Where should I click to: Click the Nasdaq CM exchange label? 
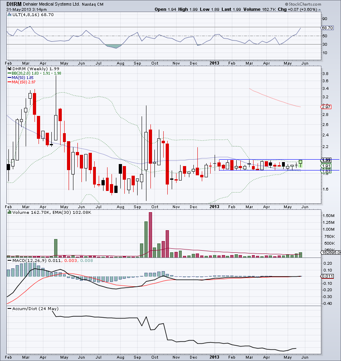(x=93, y=4)
